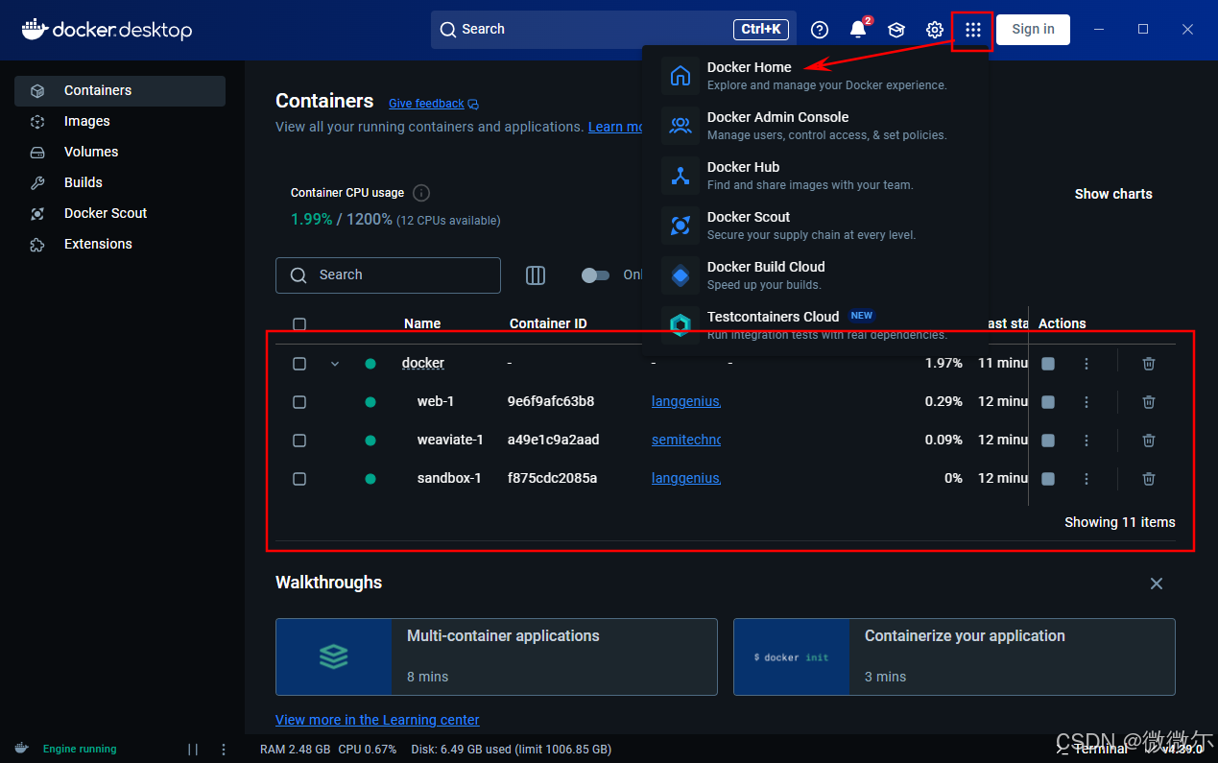Click the Sign in button

[x=1033, y=30]
